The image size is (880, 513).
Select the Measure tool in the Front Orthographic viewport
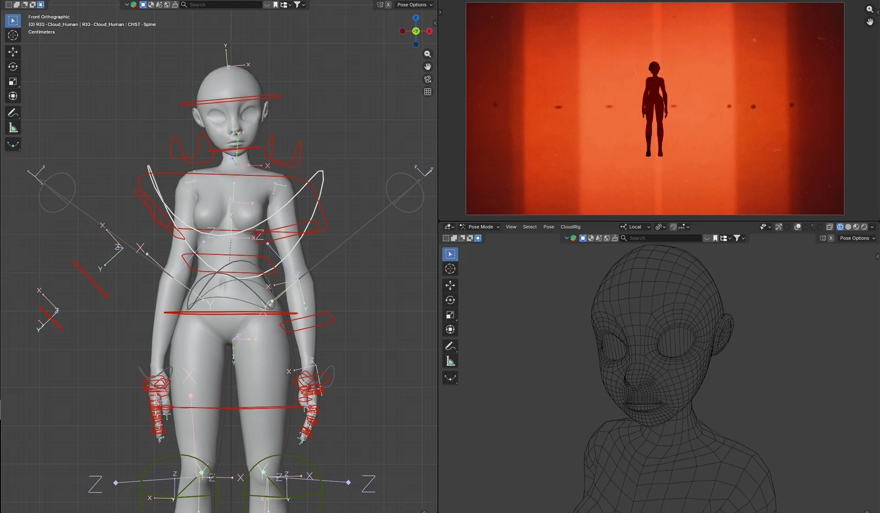click(x=13, y=128)
